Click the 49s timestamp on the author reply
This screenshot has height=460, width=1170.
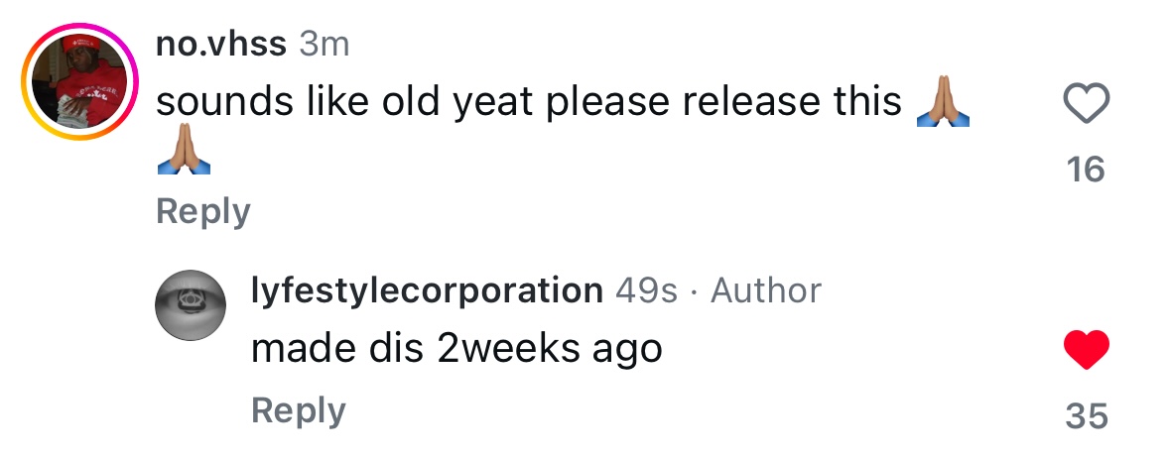(x=646, y=290)
